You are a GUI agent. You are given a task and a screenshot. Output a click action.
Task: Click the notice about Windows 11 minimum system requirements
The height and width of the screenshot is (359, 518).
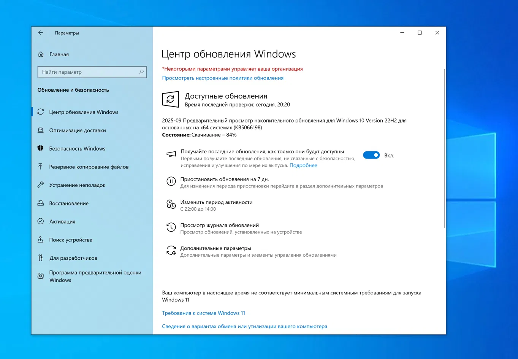click(292, 296)
